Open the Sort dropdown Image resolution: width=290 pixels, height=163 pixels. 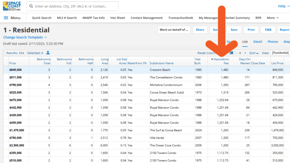click(253, 53)
